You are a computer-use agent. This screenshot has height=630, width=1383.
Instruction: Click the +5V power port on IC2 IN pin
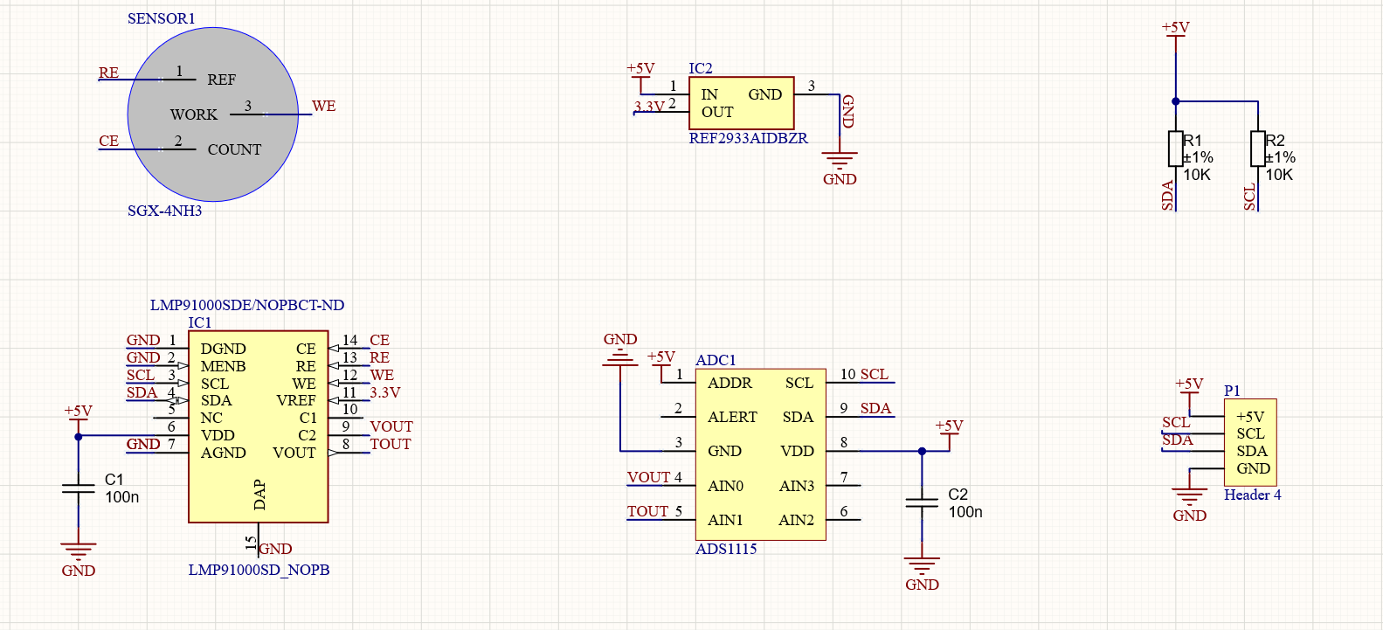tap(640, 76)
